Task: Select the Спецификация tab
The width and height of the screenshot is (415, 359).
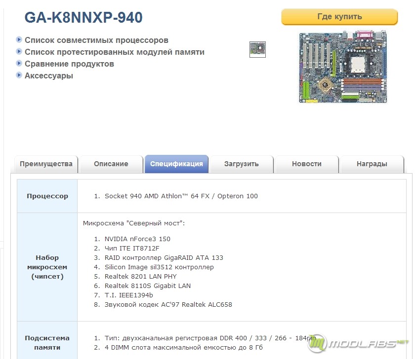Action: tap(176, 164)
